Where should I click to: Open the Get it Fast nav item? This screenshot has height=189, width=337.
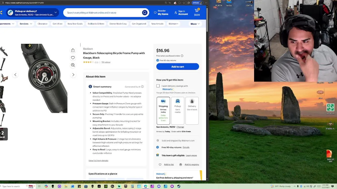57,24
